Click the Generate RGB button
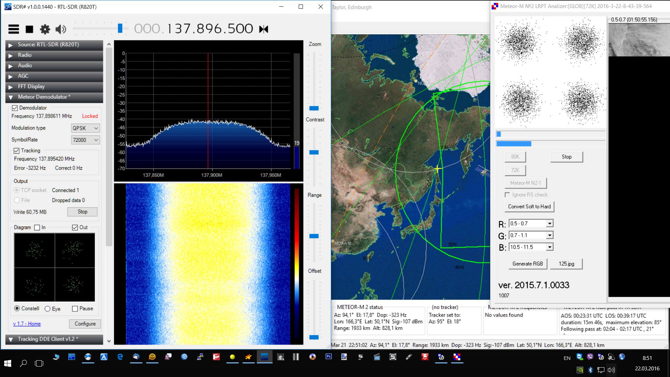 pyautogui.click(x=528, y=264)
